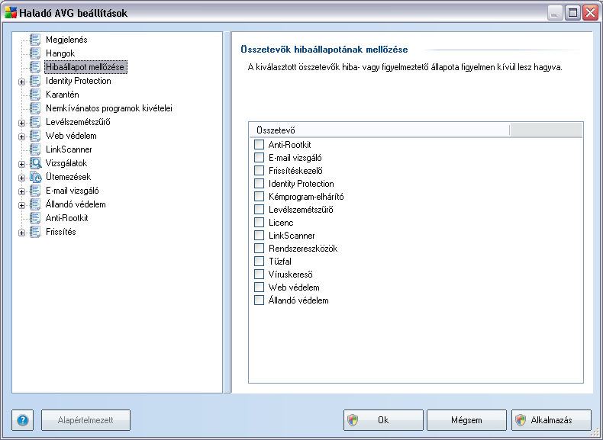Apply changes with Alkalmazás button
Viewport: 603px width, 440px height.
pyautogui.click(x=551, y=420)
